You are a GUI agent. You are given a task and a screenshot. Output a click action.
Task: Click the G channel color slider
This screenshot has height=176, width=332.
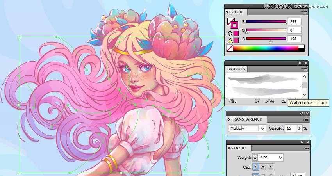click(x=266, y=30)
